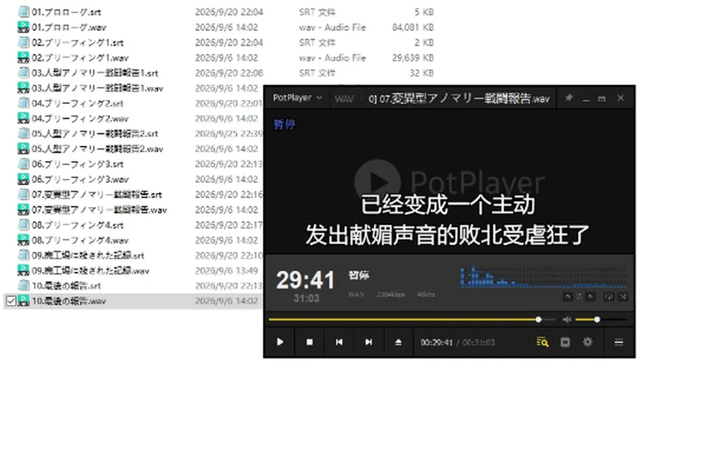This screenshot has height=470, width=708.
Task: Select file 01.プロローグ.wav
Action: coord(69,27)
